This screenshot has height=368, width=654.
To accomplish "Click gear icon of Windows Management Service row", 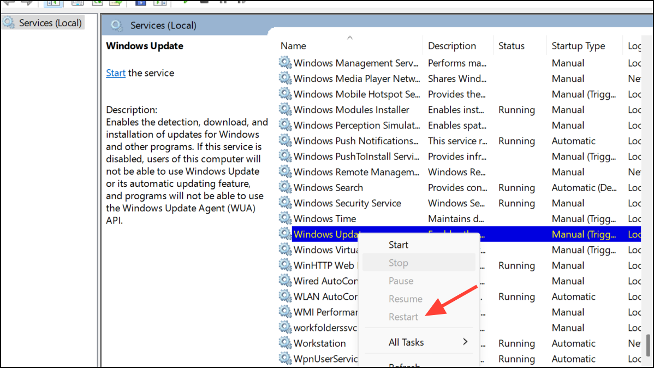I will (x=286, y=63).
